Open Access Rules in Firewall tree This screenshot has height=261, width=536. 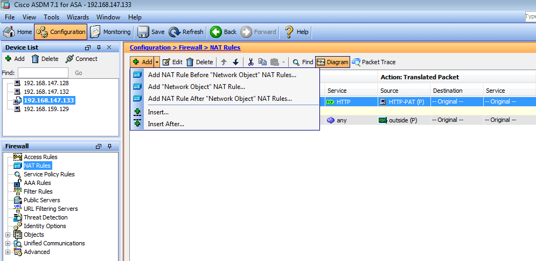click(40, 157)
